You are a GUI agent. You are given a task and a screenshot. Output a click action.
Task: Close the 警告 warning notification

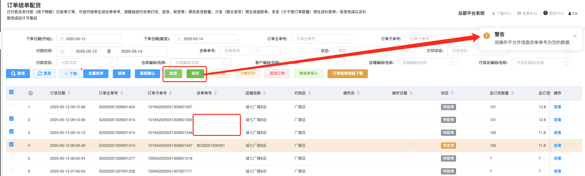(x=575, y=36)
